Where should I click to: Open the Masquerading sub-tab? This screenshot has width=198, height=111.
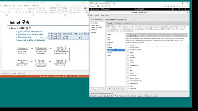(x=179, y=35)
